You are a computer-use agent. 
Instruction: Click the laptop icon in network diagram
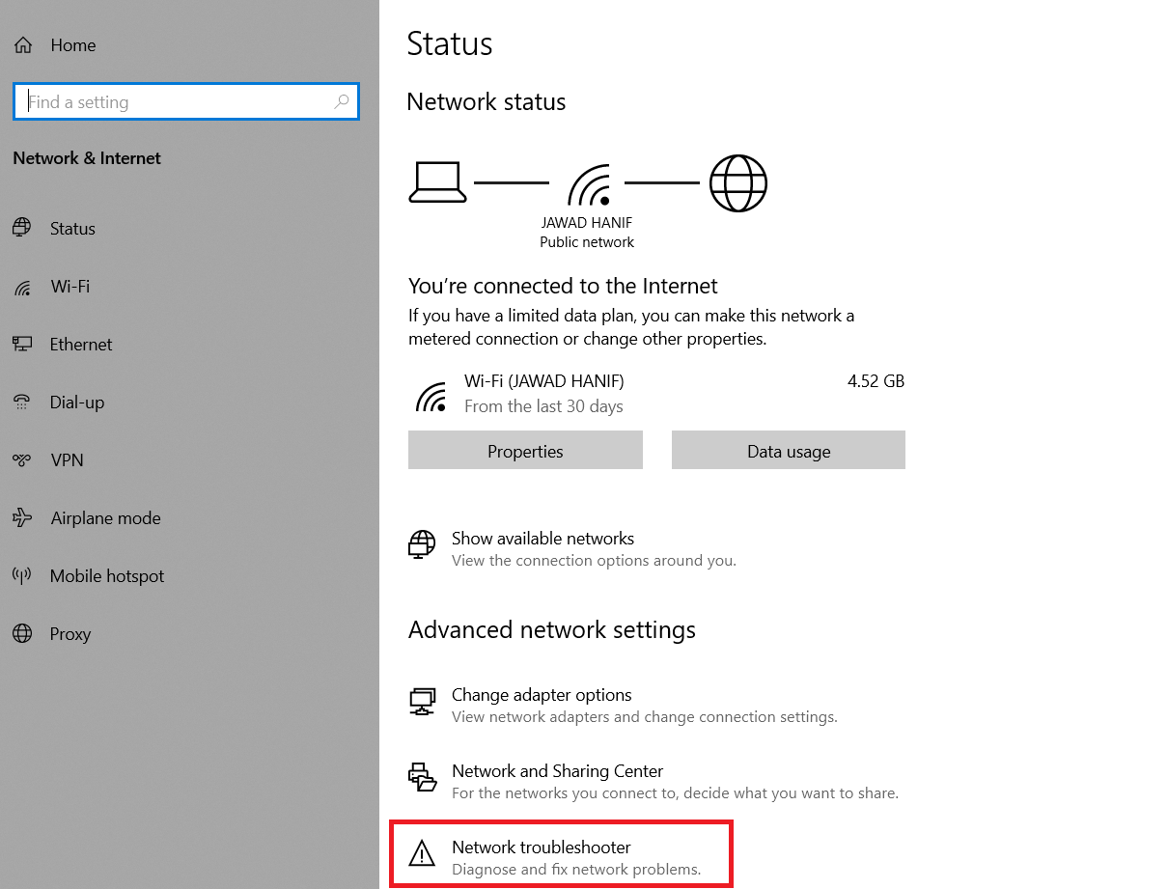coord(437,182)
